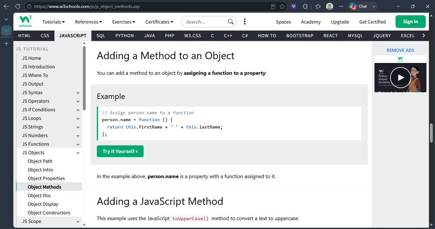Viewport: 435px width, 229px height.
Task: Switch to the CSS tutorial tab
Action: [x=45, y=35]
